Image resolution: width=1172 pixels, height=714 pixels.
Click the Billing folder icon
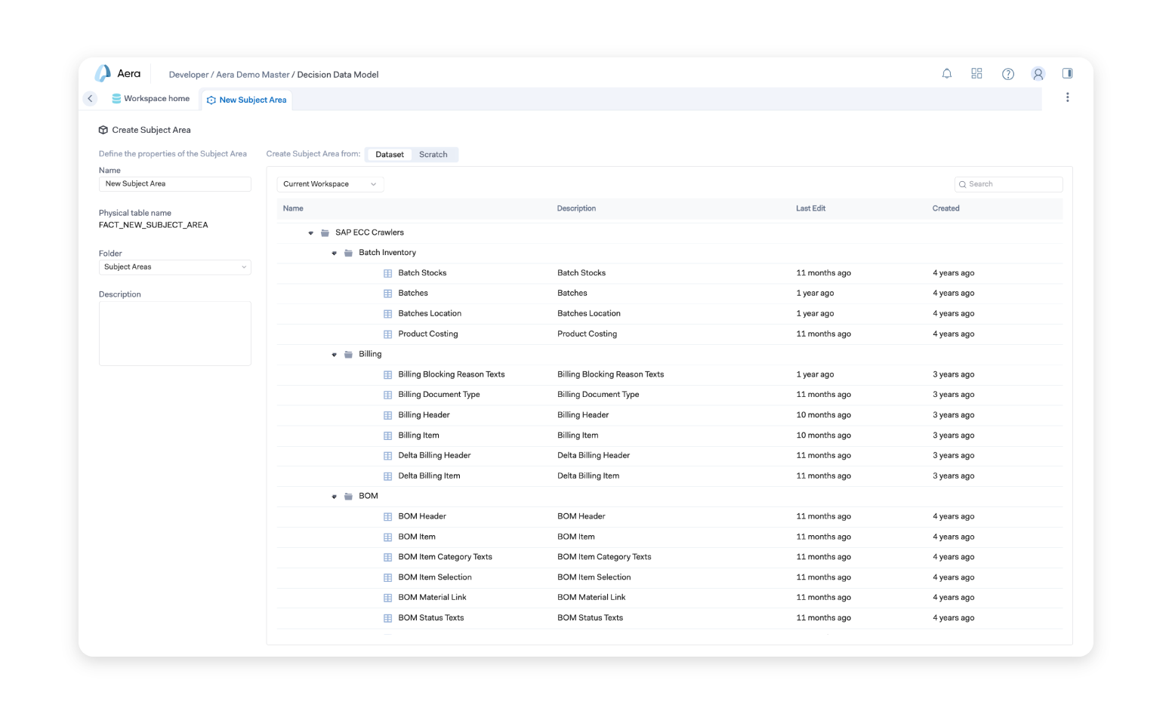(349, 354)
